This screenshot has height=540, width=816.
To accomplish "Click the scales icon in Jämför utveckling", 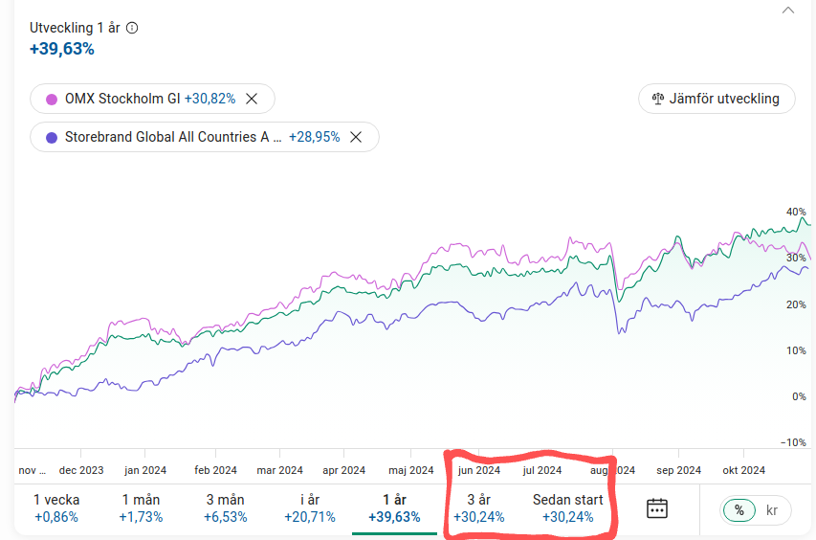I will point(658,99).
